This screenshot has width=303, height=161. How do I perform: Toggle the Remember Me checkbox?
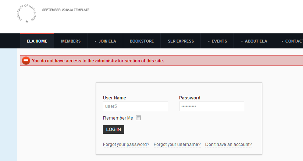[139, 118]
